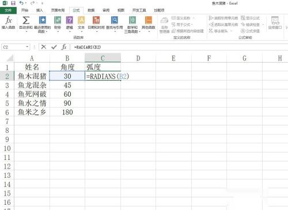Open the green 文件 (File) tab
This screenshot has height=210, width=288.
click(x=8, y=10)
